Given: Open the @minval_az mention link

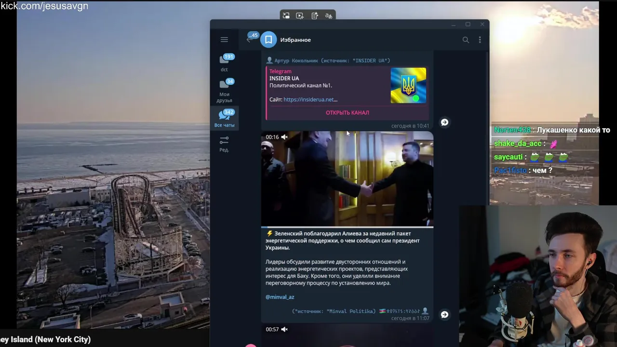Looking at the screenshot, I should point(280,297).
